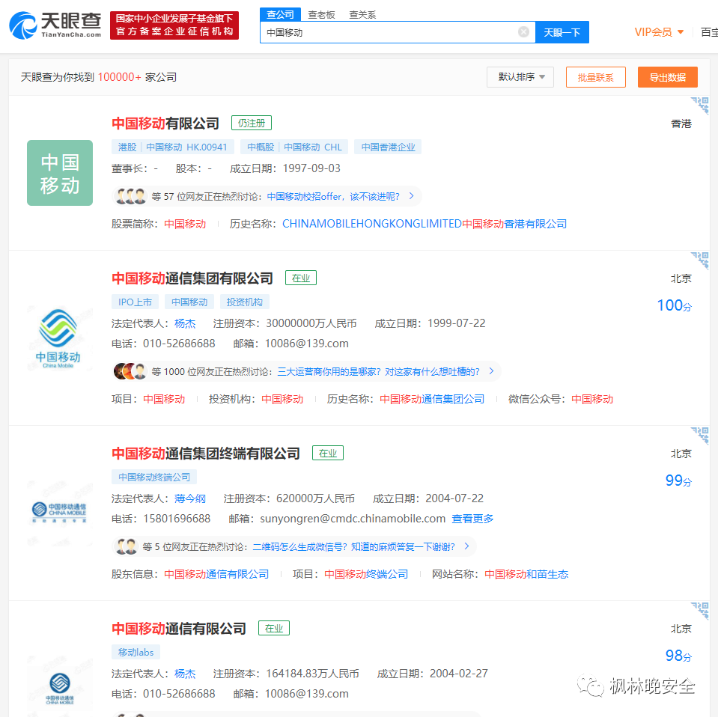Open QR code icon for 中国移动通信集团有限公司
This screenshot has height=717, width=718.
click(700, 260)
